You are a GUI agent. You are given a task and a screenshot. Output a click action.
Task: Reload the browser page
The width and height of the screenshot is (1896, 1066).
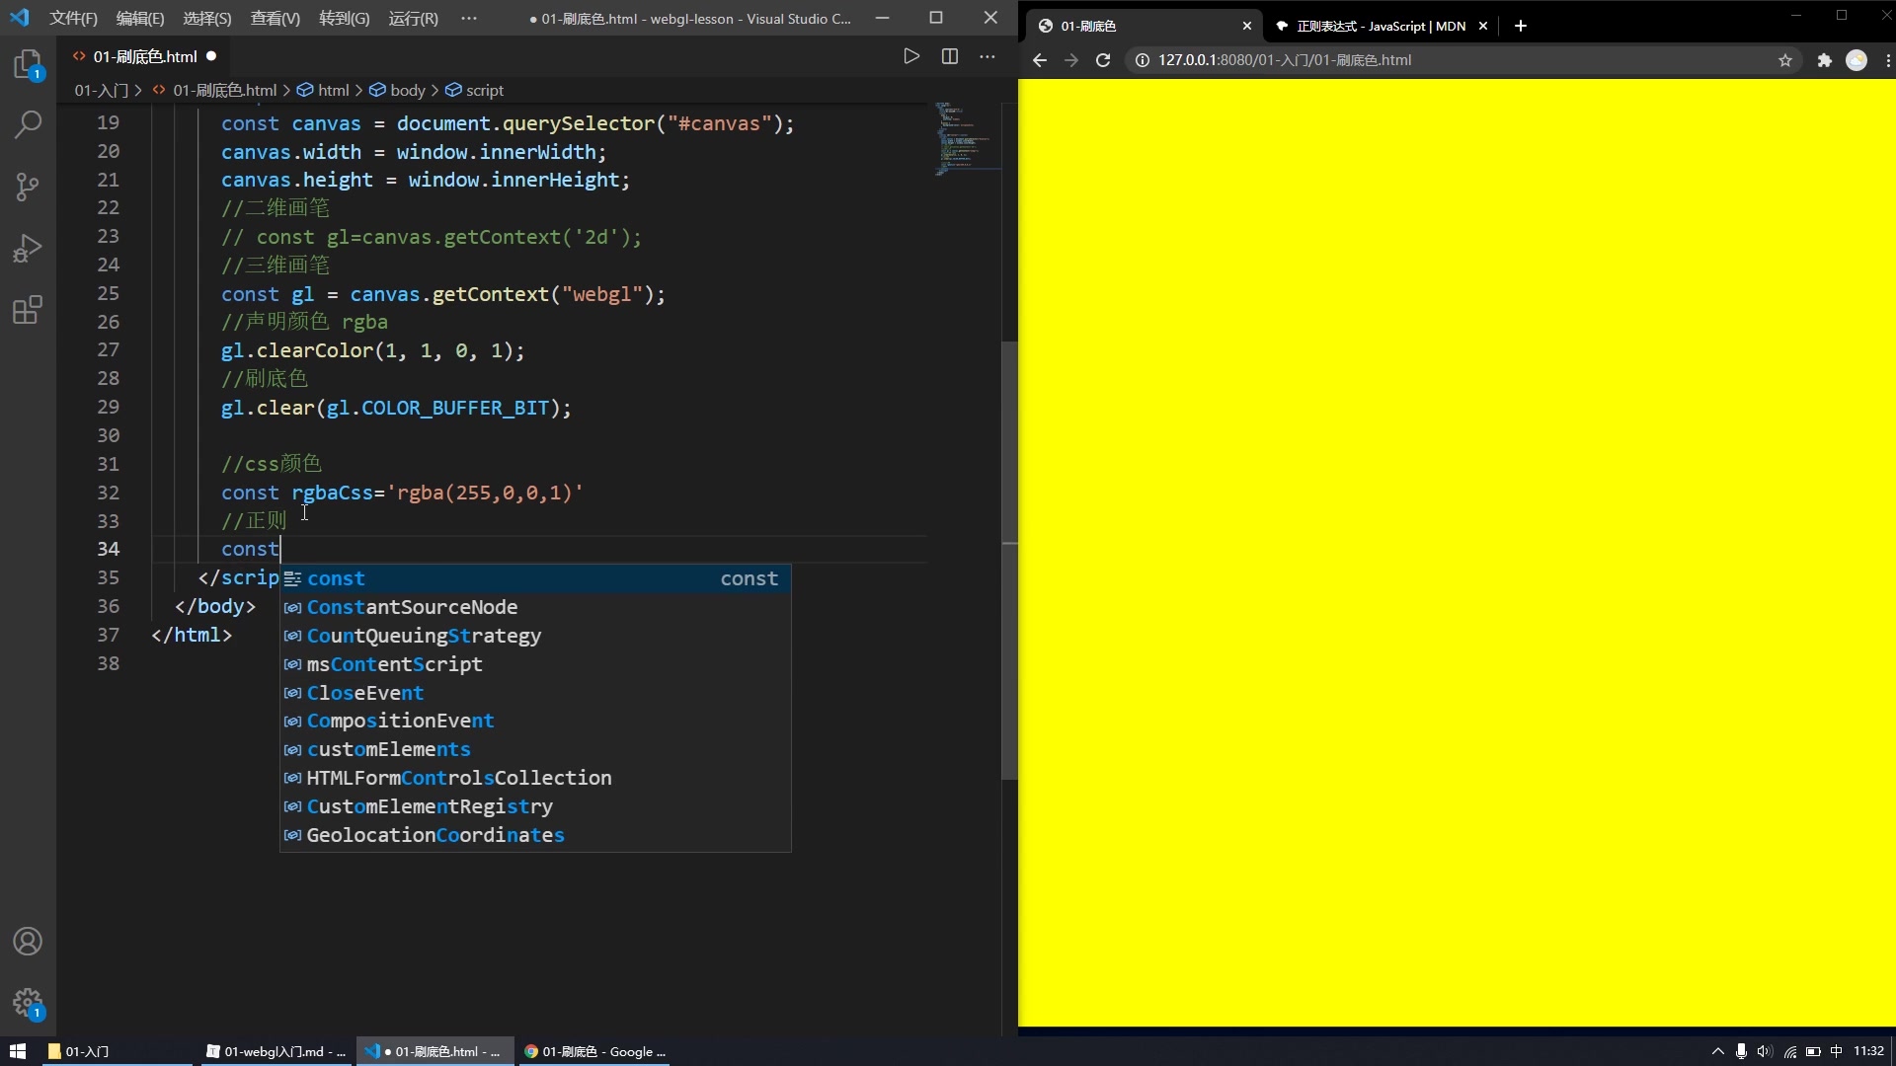[x=1103, y=60]
